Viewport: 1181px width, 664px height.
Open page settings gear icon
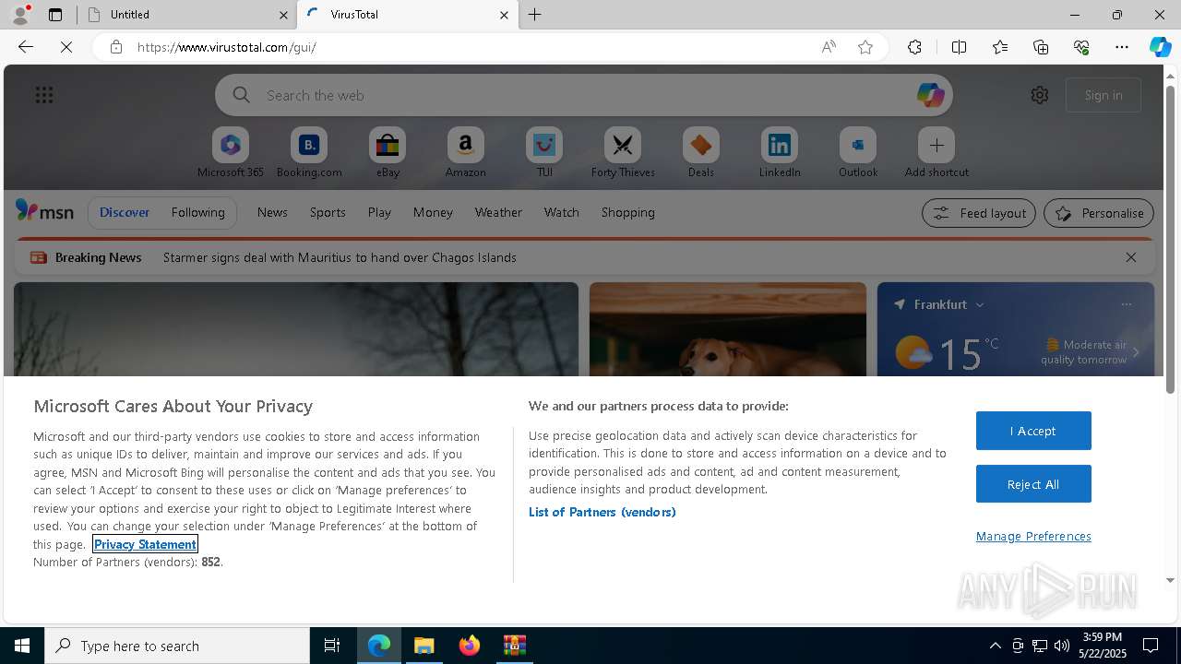pyautogui.click(x=1040, y=95)
